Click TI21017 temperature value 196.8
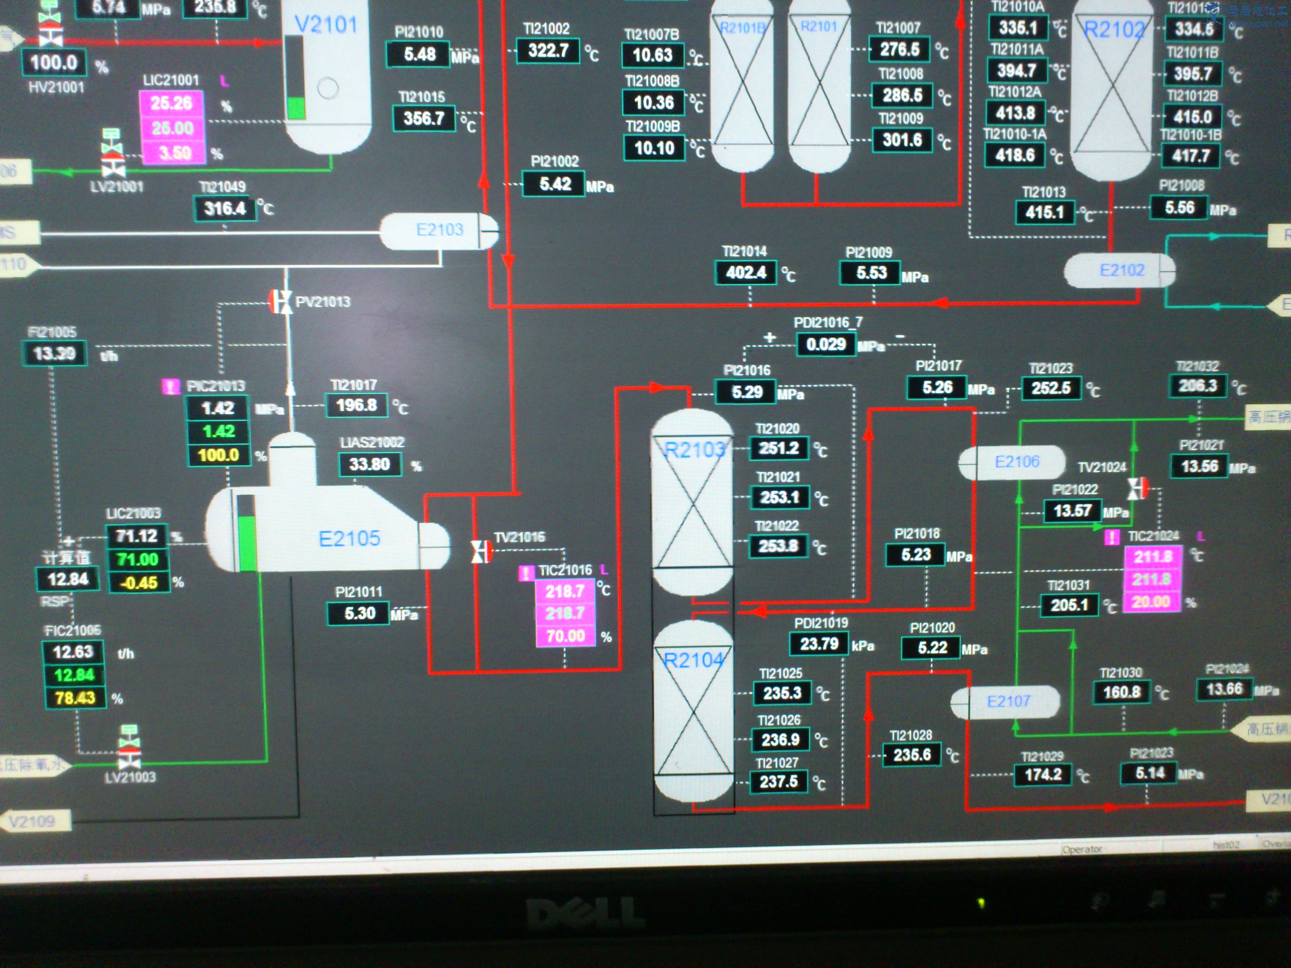The height and width of the screenshot is (968, 1291). pyautogui.click(x=357, y=406)
